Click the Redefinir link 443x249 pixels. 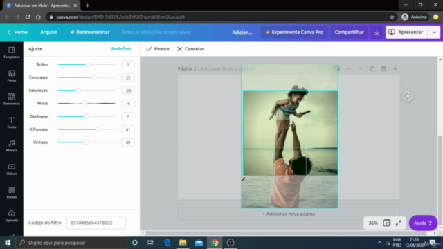[x=121, y=49]
